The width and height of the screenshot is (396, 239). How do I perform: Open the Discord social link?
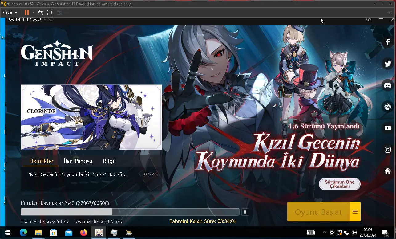pyautogui.click(x=388, y=85)
